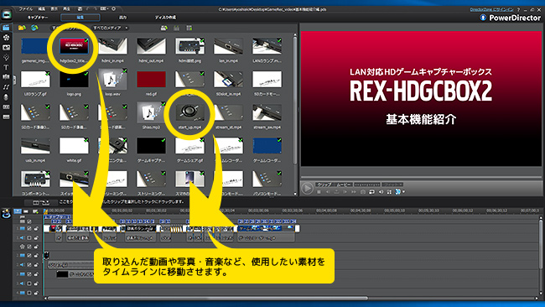This screenshot has height=307, width=545.
Task: Click the library grid view icon
Action: 189,28
